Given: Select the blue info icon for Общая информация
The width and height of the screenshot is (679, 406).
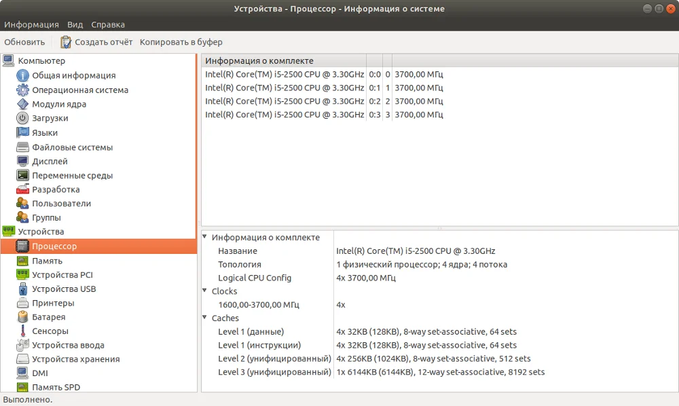Looking at the screenshot, I should 22,75.
